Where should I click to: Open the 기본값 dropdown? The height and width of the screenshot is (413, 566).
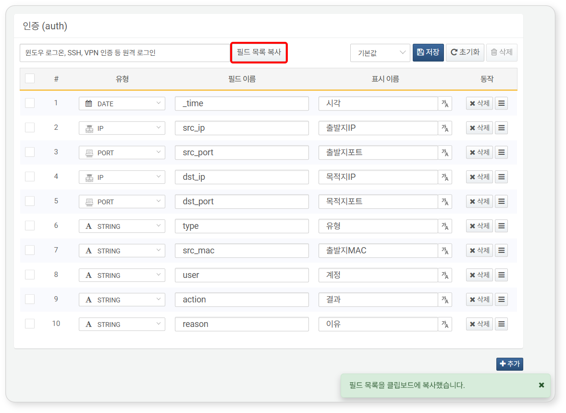tap(380, 53)
